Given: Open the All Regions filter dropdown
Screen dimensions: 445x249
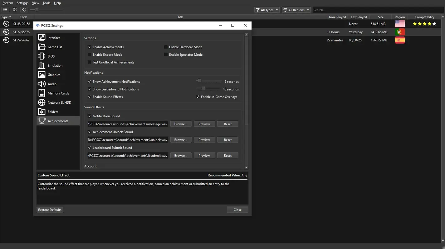Looking at the screenshot, I should click(296, 10).
